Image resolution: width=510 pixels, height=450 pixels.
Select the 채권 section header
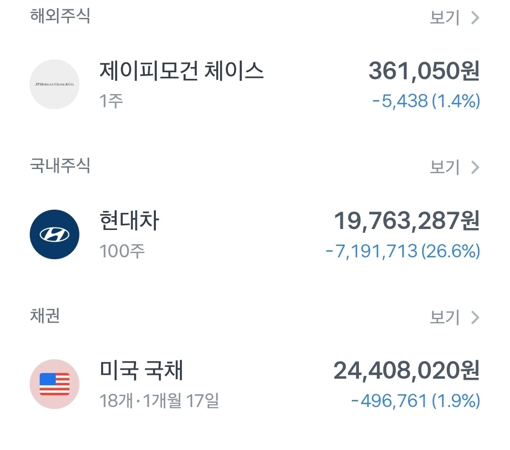(45, 316)
